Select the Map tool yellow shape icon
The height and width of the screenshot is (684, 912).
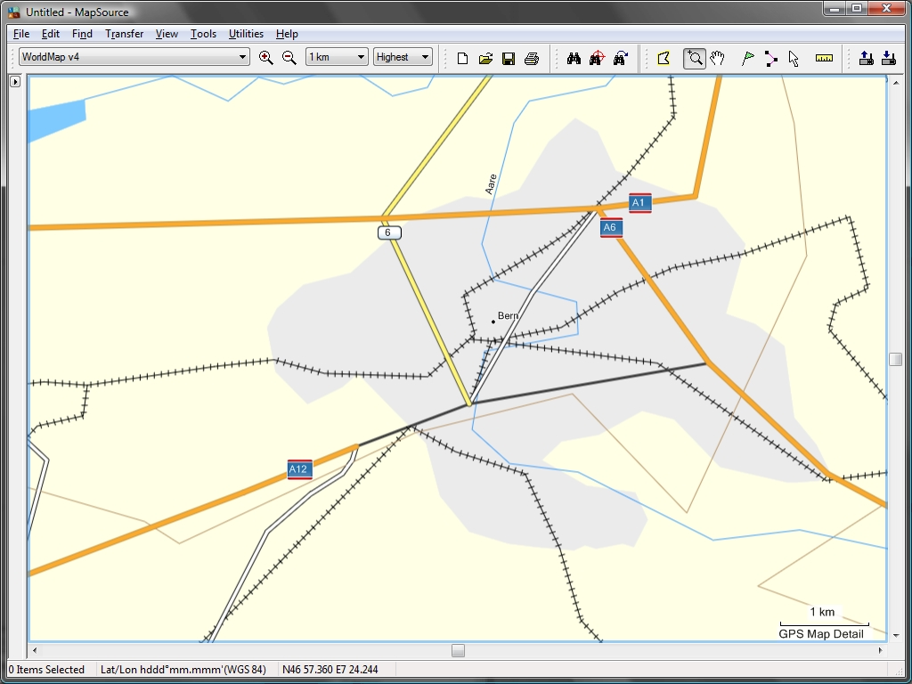[x=664, y=58]
